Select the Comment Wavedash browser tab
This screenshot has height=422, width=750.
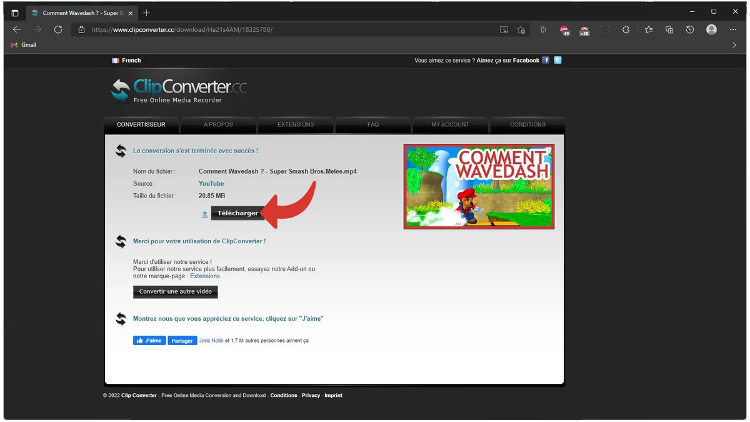(x=82, y=13)
